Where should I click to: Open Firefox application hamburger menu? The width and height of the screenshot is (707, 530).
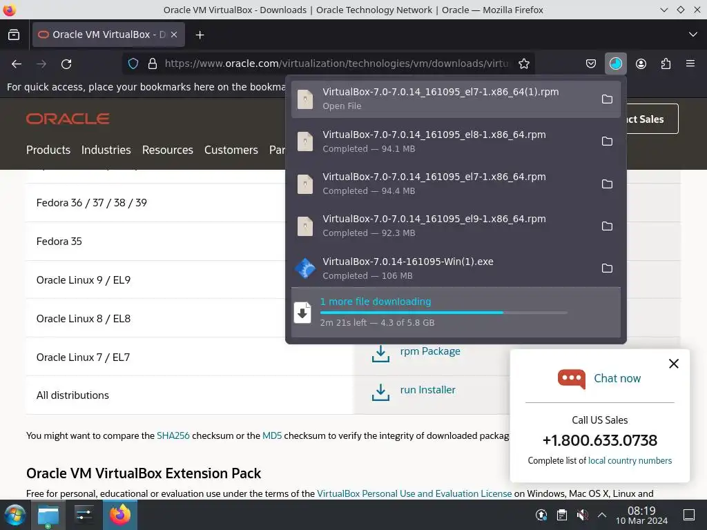[690, 63]
